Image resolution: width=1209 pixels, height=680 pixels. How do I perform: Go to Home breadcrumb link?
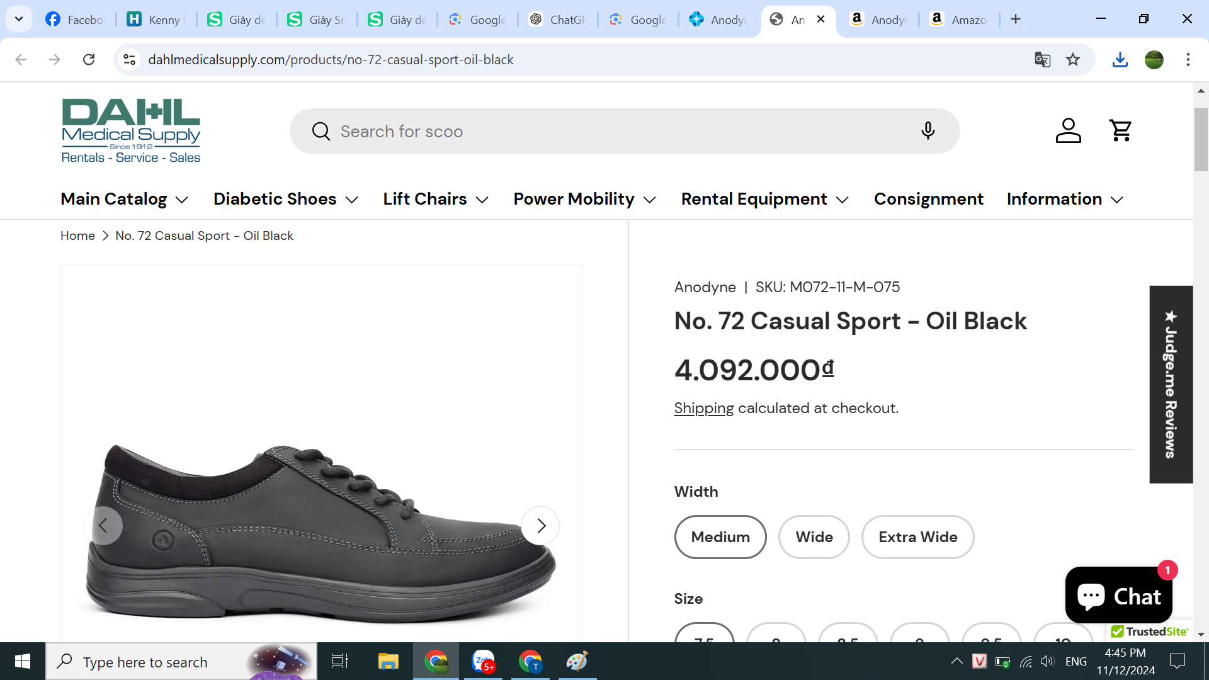(77, 235)
